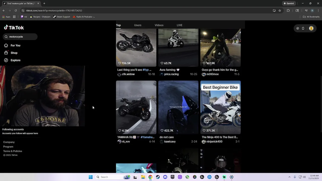Click the Windows Start button

click(91, 177)
